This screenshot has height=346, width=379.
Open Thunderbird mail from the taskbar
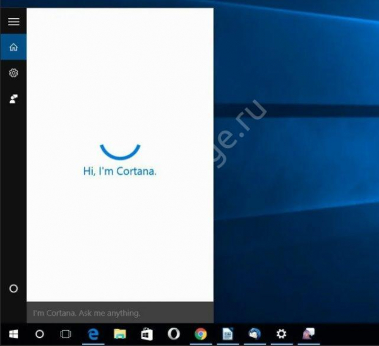pos(255,334)
